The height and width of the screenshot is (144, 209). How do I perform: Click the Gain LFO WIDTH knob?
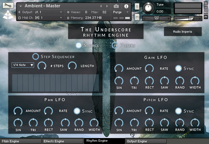tap(195, 81)
